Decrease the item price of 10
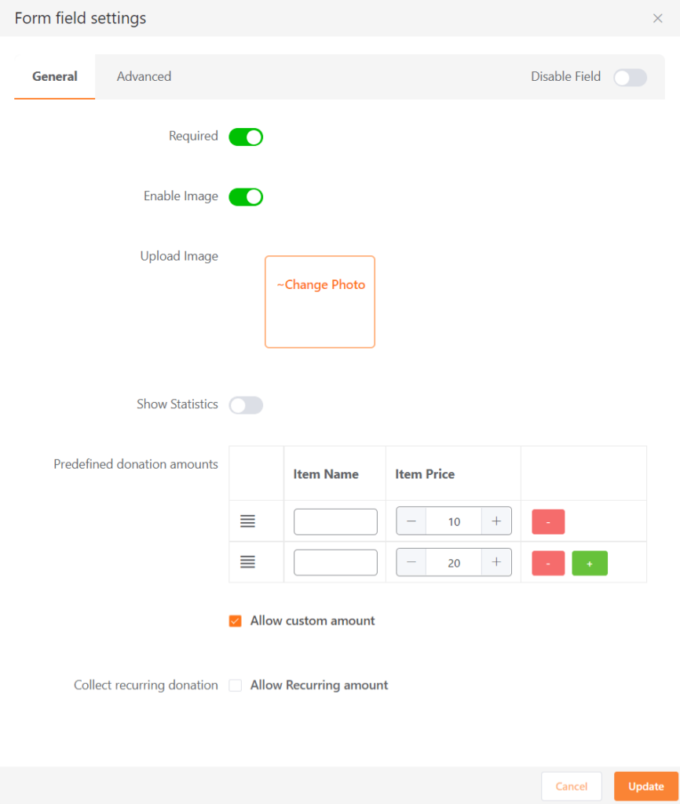This screenshot has width=680, height=804. (411, 521)
